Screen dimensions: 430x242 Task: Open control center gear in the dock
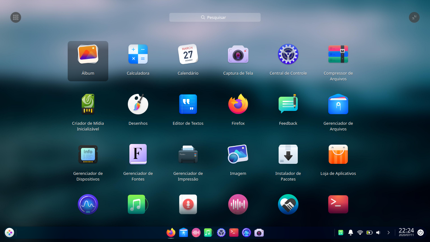pyautogui.click(x=221, y=233)
